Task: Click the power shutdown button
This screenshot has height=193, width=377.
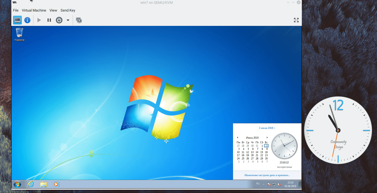Action: 59,20
